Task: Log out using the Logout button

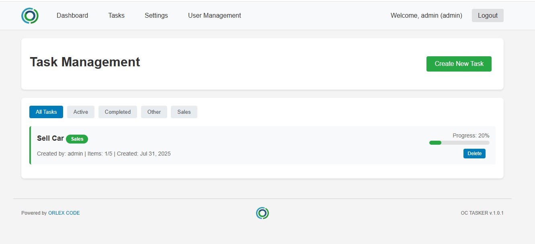Action: 487,16
